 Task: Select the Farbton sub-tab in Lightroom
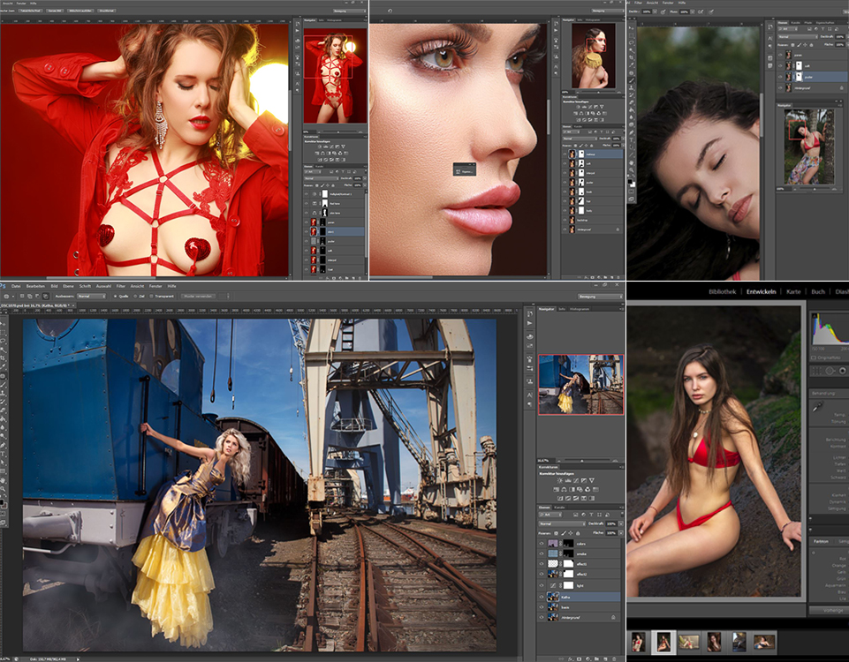click(822, 541)
